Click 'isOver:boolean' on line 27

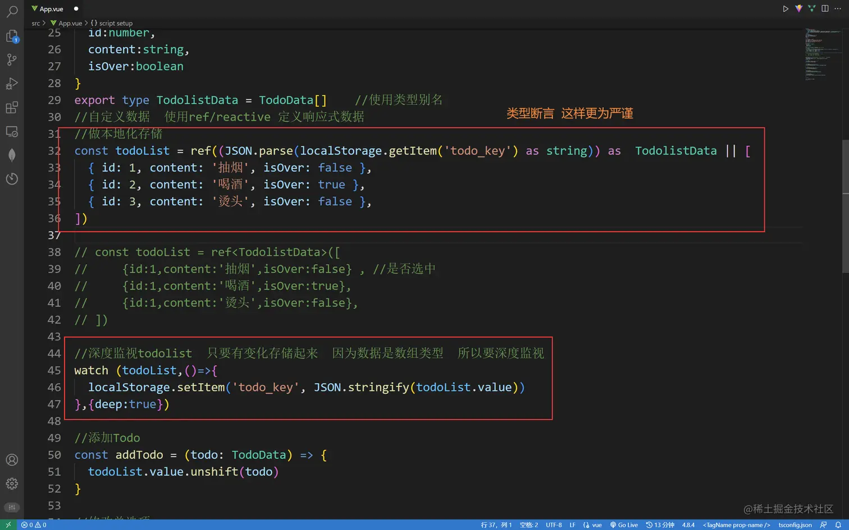(136, 66)
